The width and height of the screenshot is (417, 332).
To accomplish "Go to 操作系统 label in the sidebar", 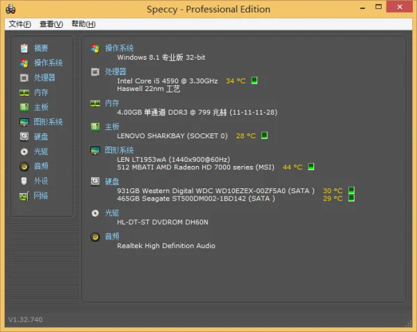I will coord(48,63).
